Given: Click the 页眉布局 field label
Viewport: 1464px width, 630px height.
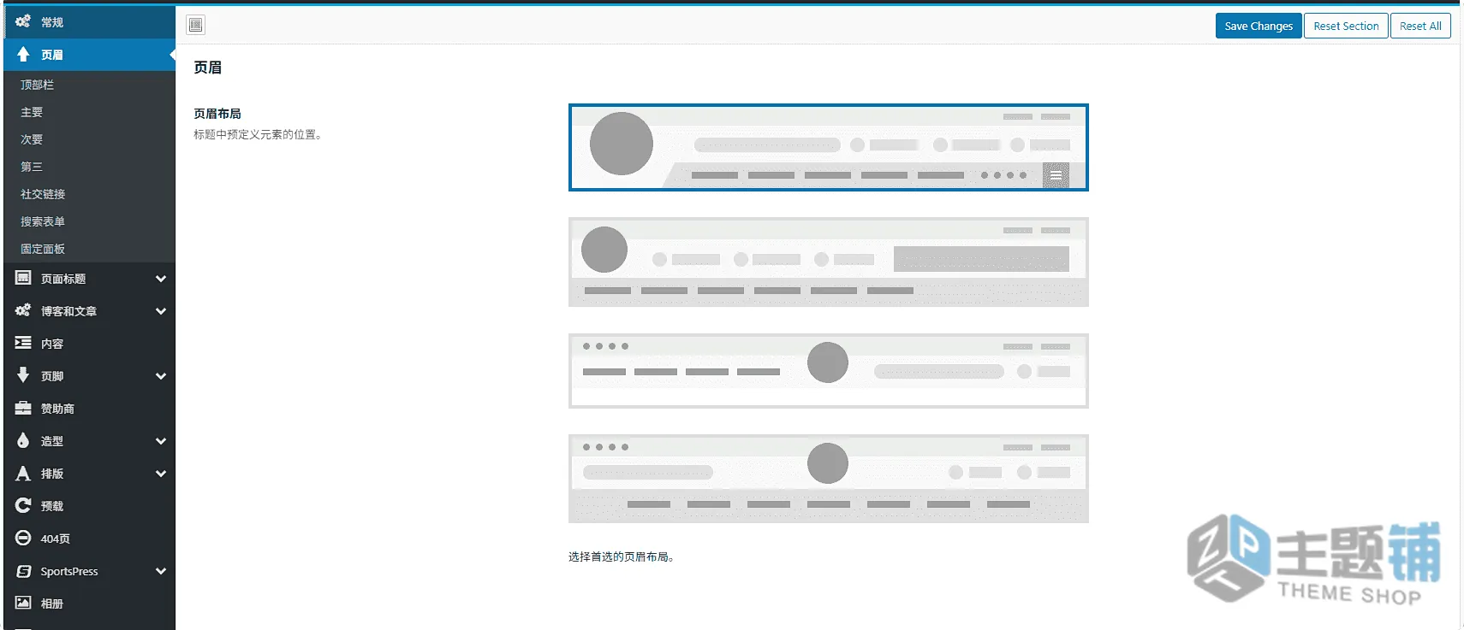Looking at the screenshot, I should click(x=217, y=113).
